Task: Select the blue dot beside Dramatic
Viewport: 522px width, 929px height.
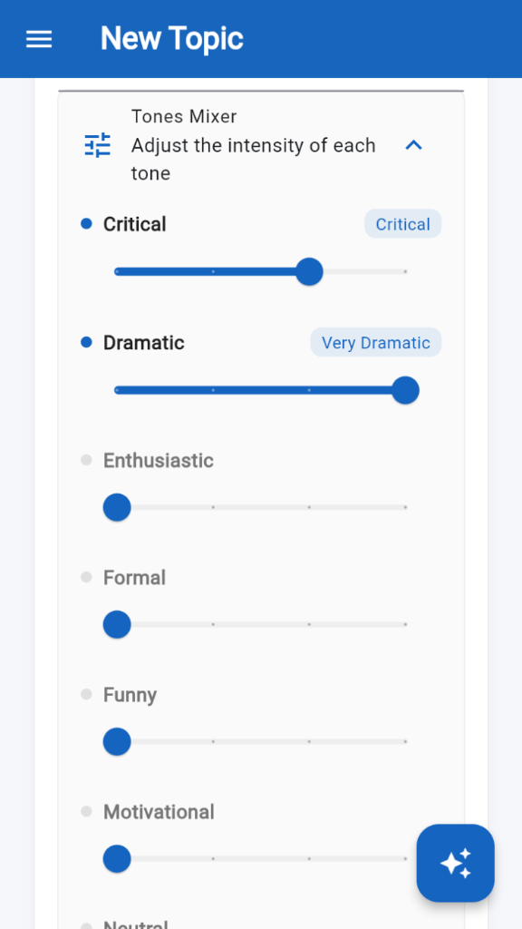Action: pos(86,342)
